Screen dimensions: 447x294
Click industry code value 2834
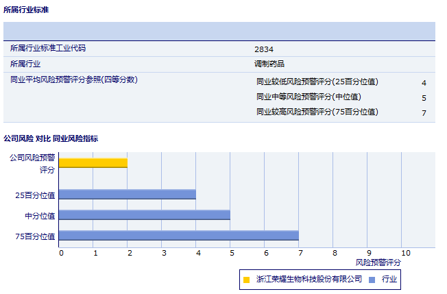(x=264, y=49)
